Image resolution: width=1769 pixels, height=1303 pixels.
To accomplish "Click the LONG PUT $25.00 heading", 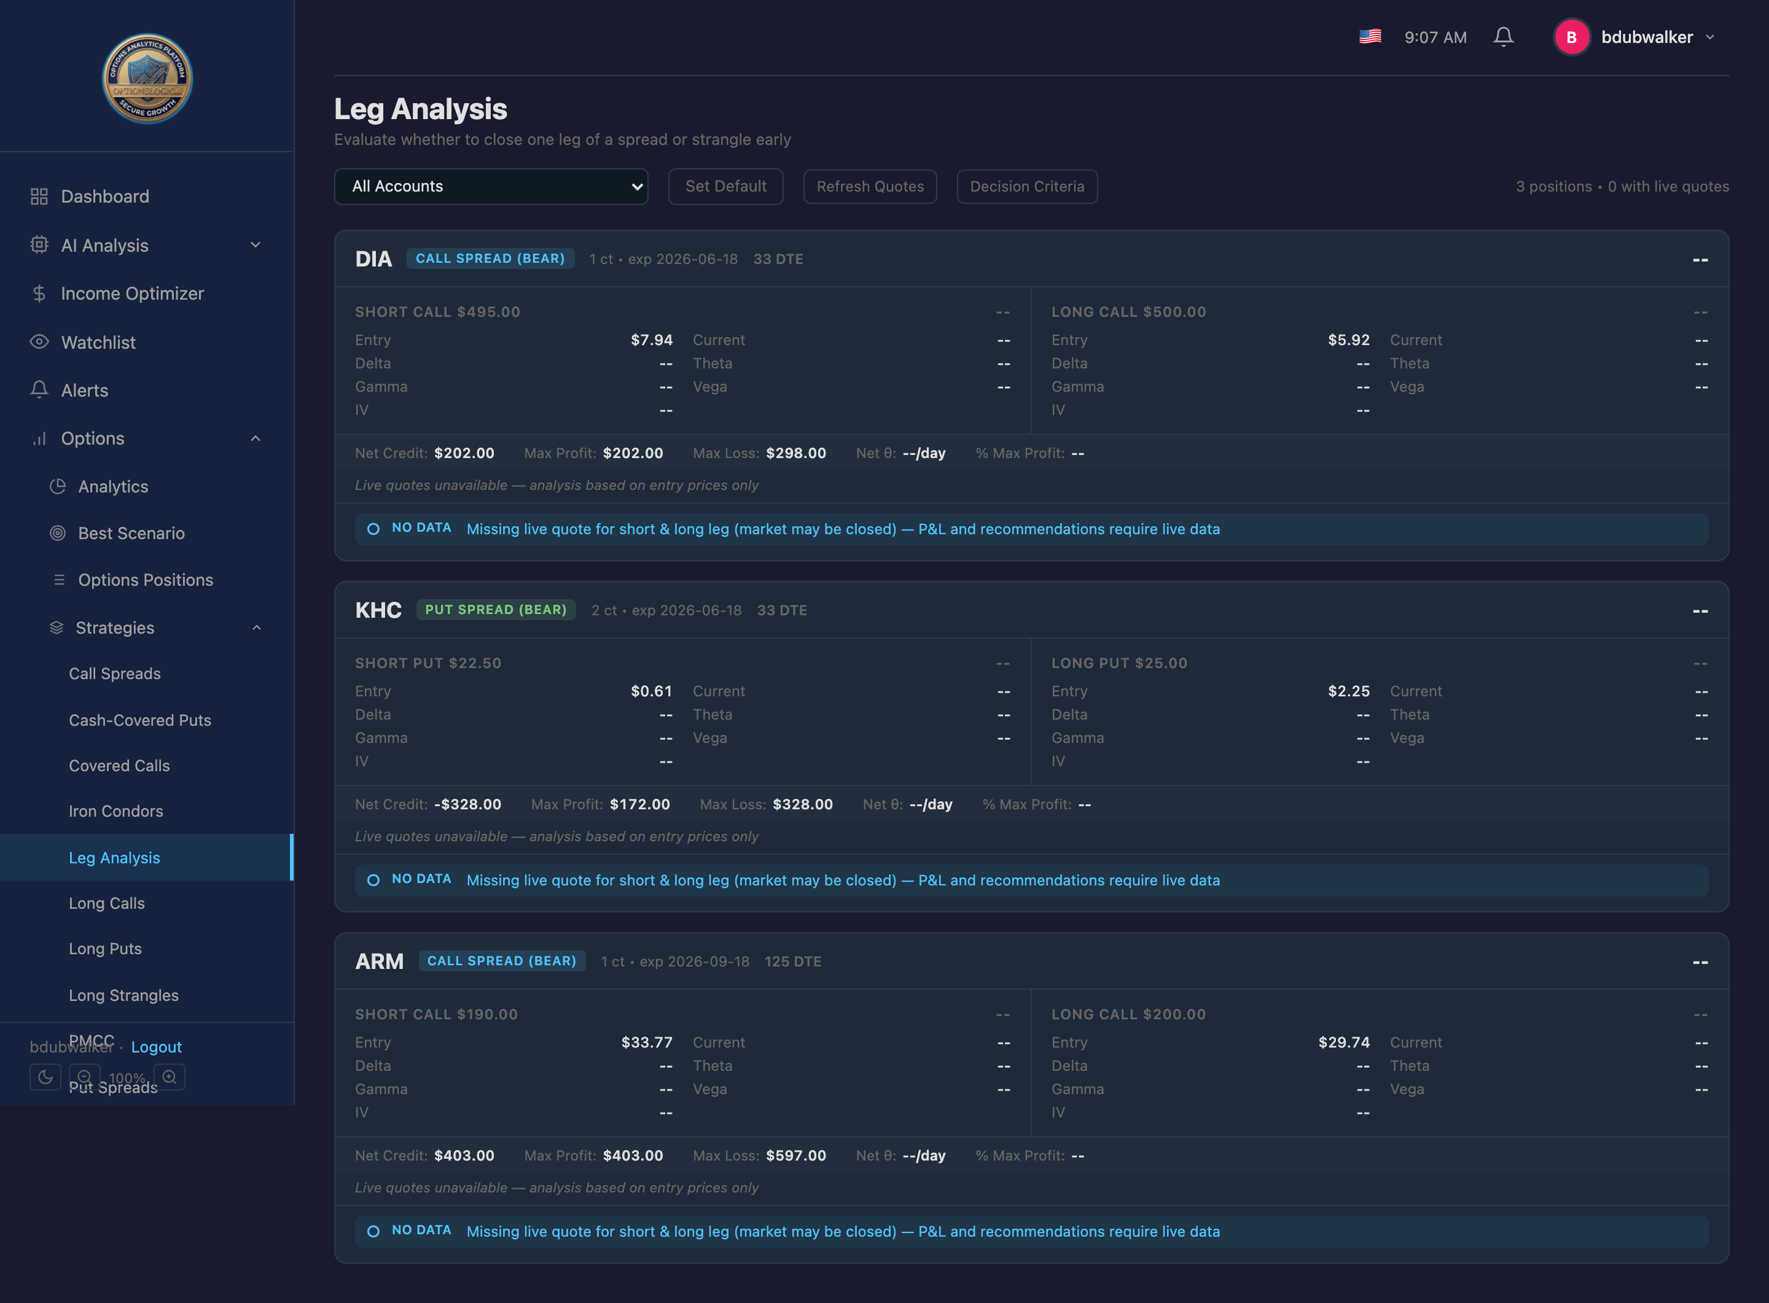I will click(1119, 663).
